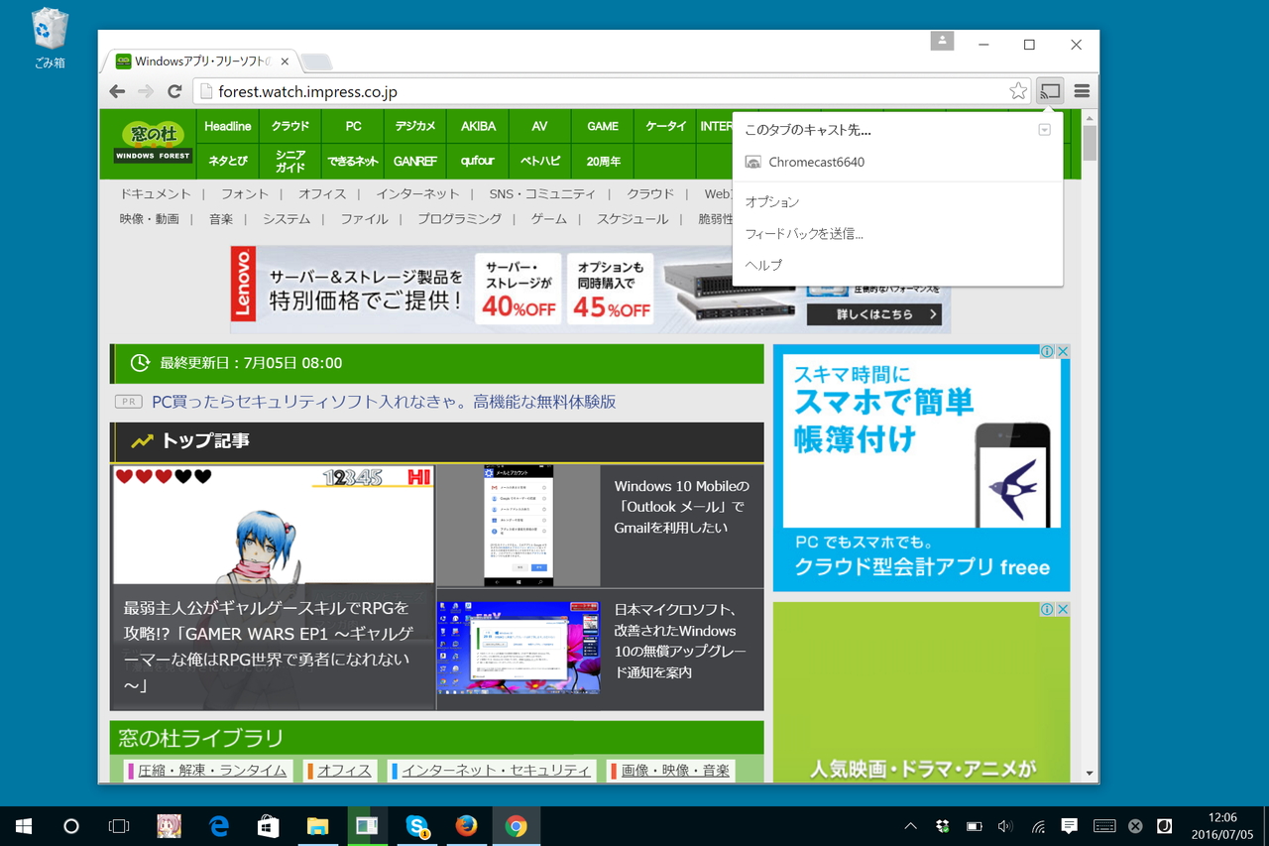The image size is (1269, 846).
Task: Expand the hidden icons chevron in the system tray
Action: click(909, 825)
